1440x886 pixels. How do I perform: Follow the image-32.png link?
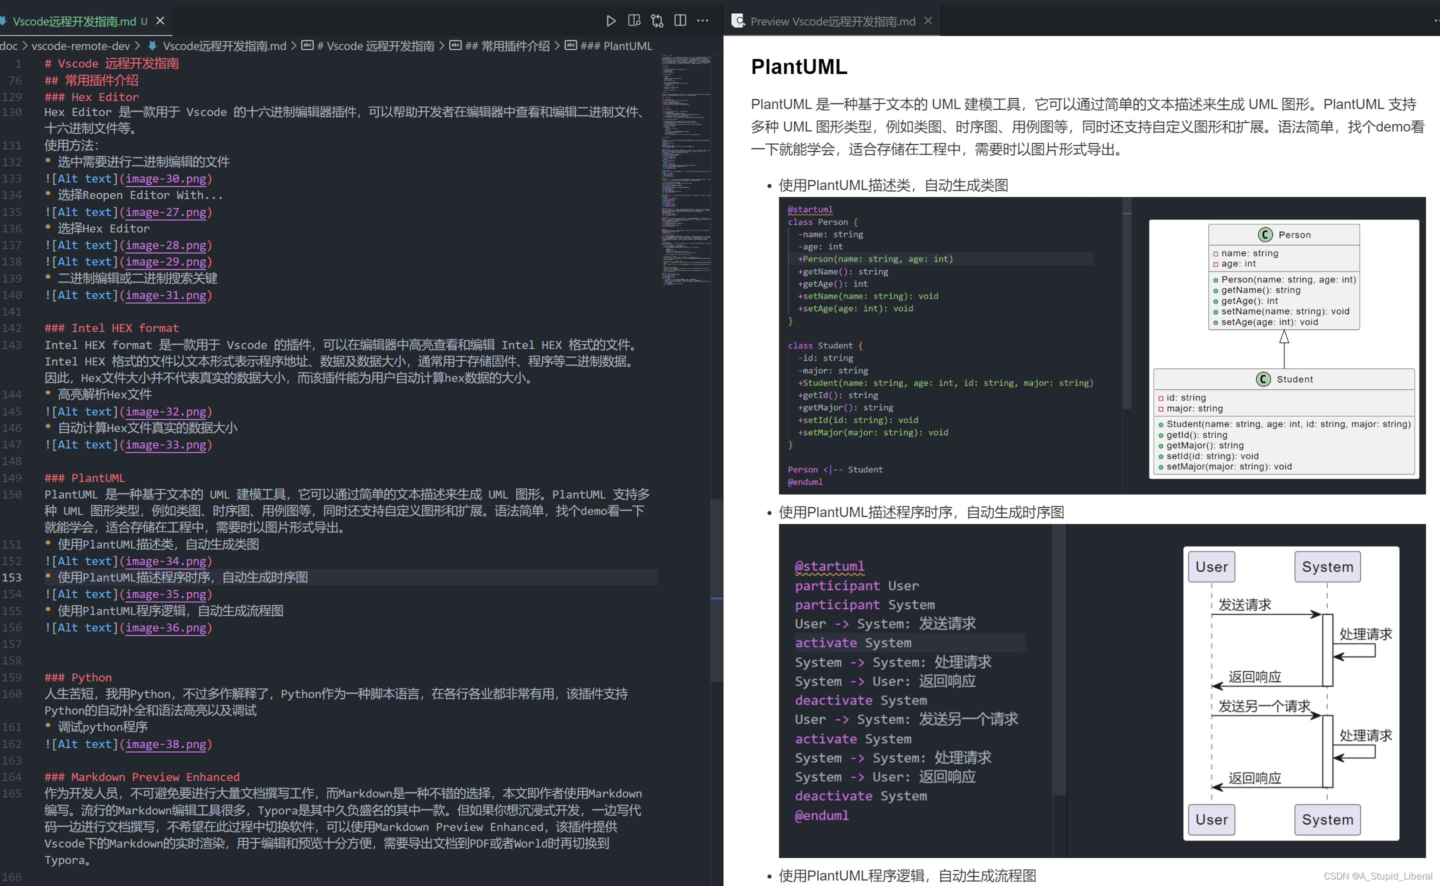pos(166,412)
